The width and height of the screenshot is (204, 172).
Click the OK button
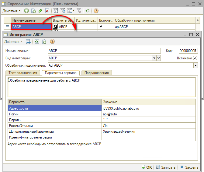(x=147, y=167)
